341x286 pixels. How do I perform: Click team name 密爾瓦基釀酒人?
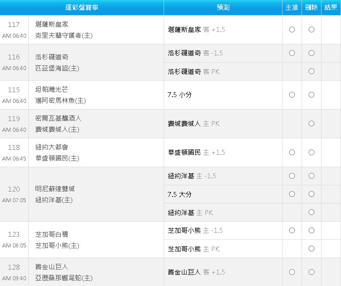(58, 118)
